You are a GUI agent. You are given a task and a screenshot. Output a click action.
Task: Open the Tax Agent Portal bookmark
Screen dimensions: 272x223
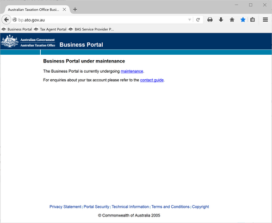coord(51,29)
